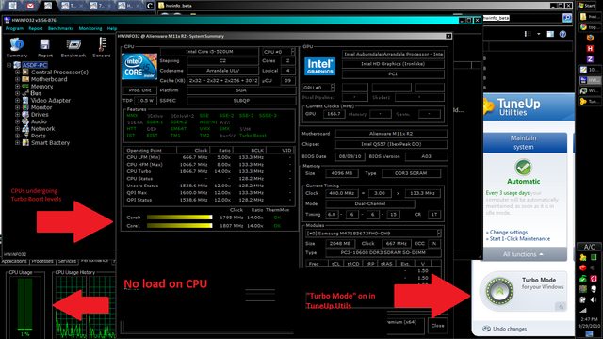Select the Smart Battery tree item
Screen dimensions: 603x339
50,142
